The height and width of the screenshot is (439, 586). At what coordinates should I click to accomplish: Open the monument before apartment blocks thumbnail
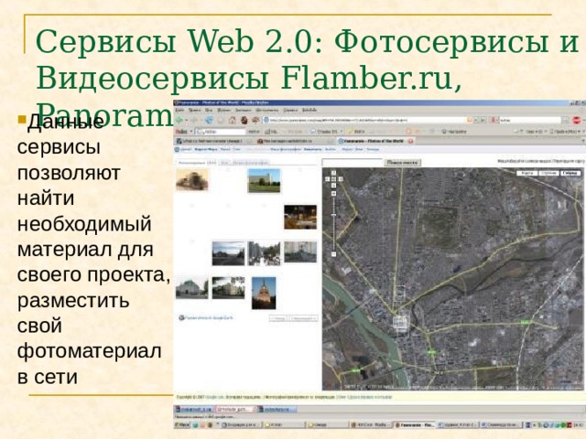point(300,252)
